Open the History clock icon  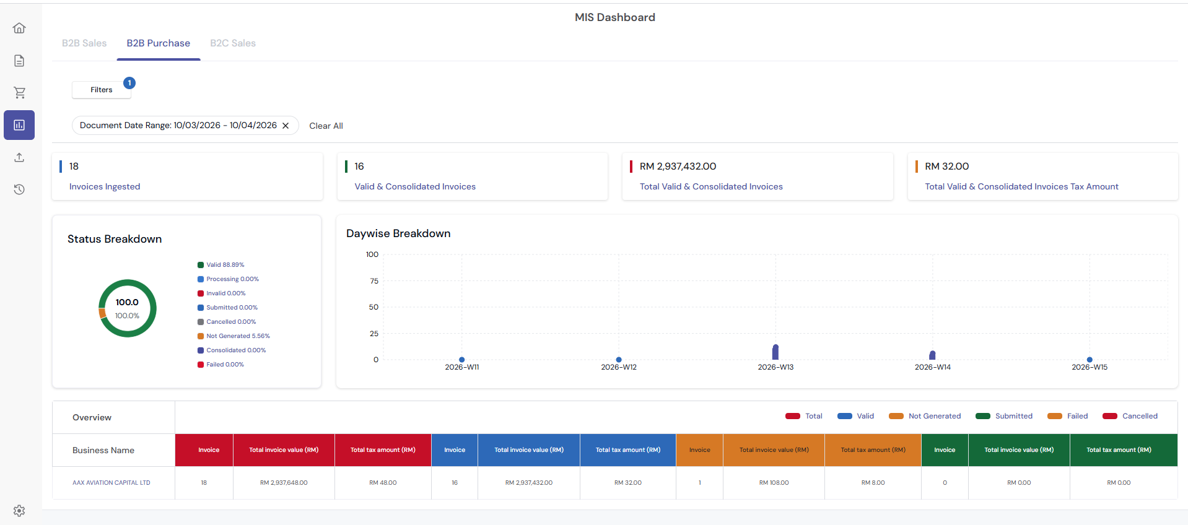[19, 189]
